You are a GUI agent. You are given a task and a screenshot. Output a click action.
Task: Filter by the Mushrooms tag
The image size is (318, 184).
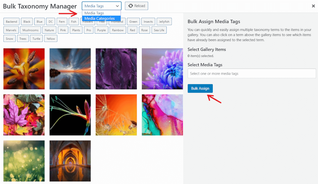(30, 30)
